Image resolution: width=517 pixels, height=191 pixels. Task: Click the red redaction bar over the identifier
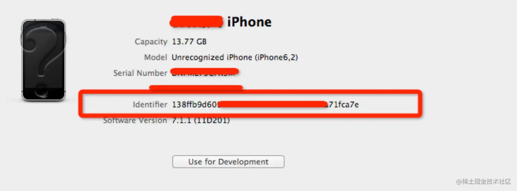pyautogui.click(x=272, y=104)
